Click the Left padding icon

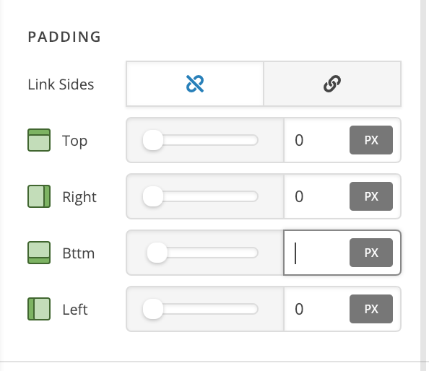pos(39,309)
